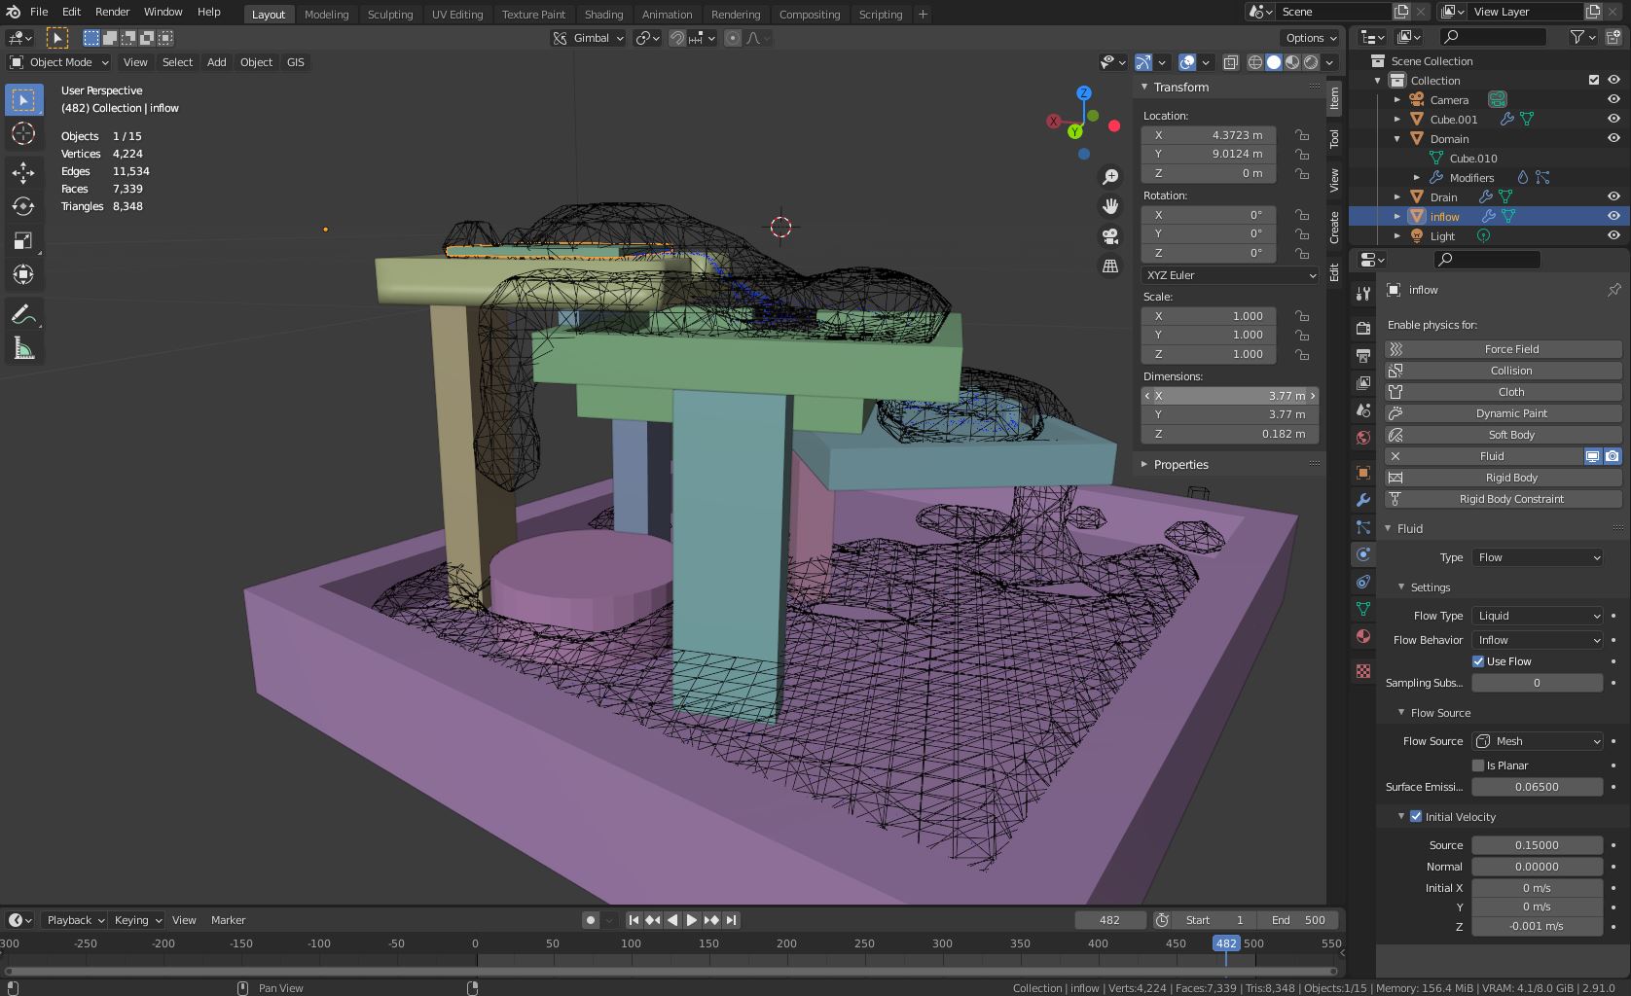Click the Select Box tool

coord(23,100)
